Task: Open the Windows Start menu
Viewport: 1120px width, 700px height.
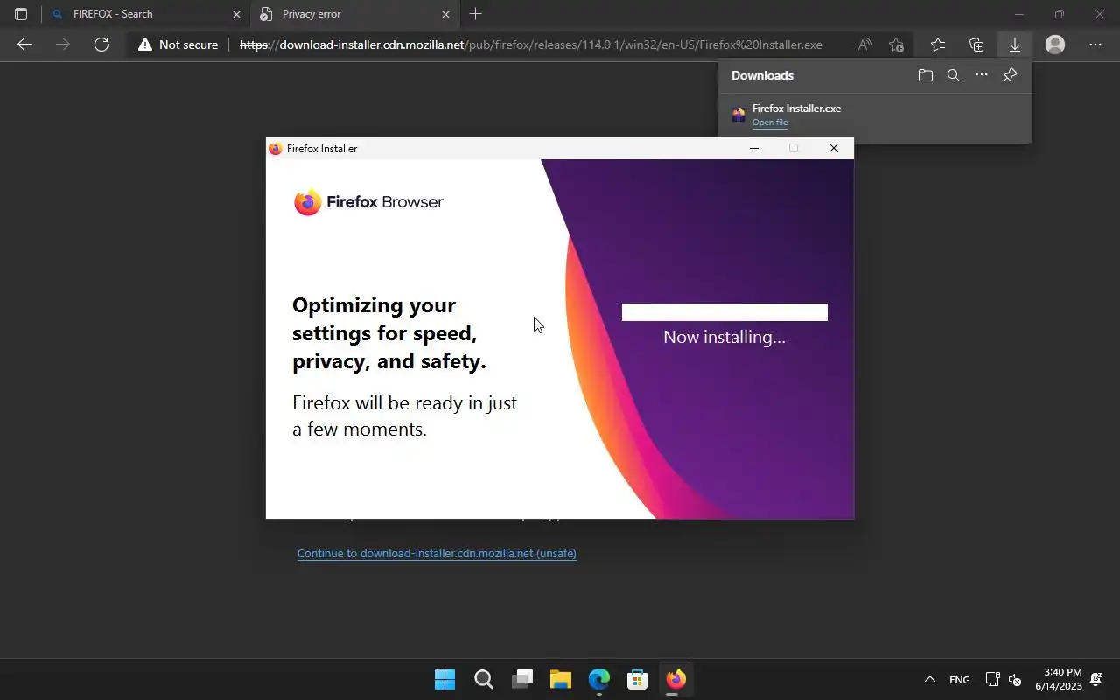Action: (x=444, y=679)
